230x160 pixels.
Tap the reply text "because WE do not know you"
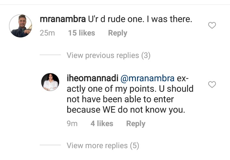pyautogui.click(x=127, y=109)
